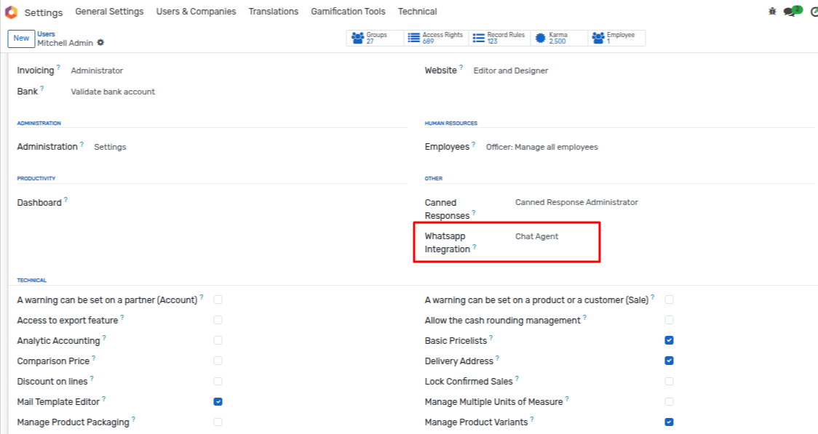
Task: Open the Technical menu
Action: [x=417, y=12]
